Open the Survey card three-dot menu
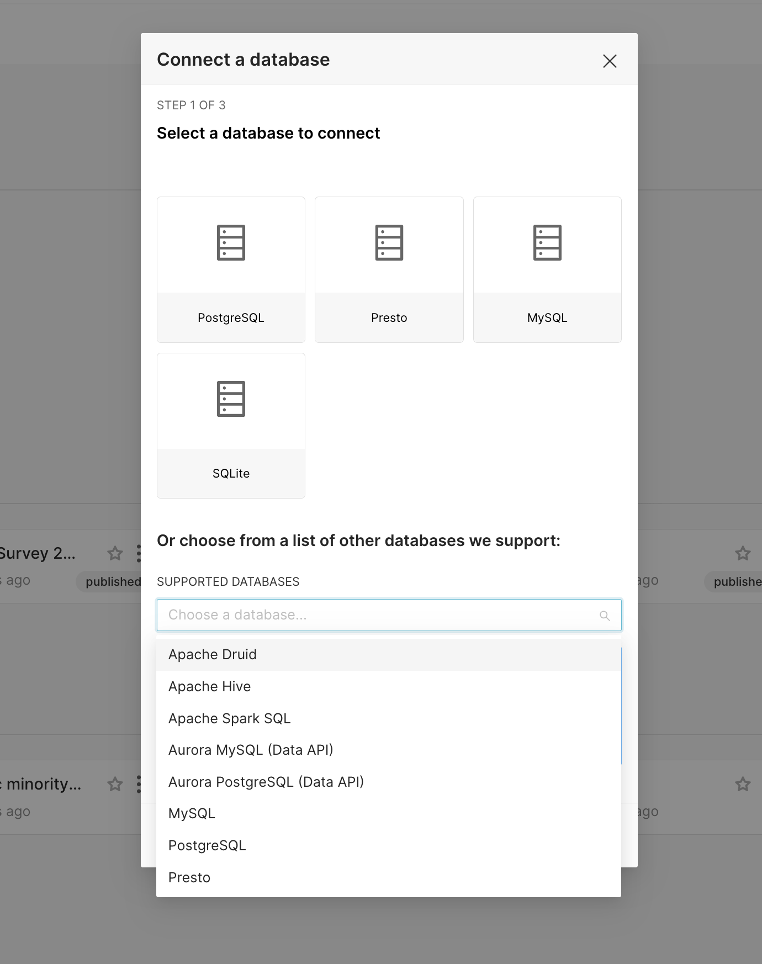 coord(138,553)
